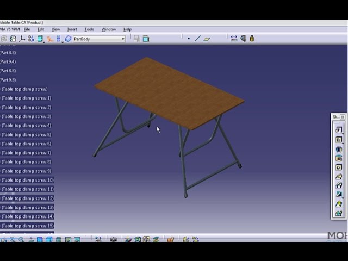Image resolution: width=348 pixels, height=261 pixels.
Task: Select "Table top damp screw.5" tree item
Action: (x=26, y=135)
